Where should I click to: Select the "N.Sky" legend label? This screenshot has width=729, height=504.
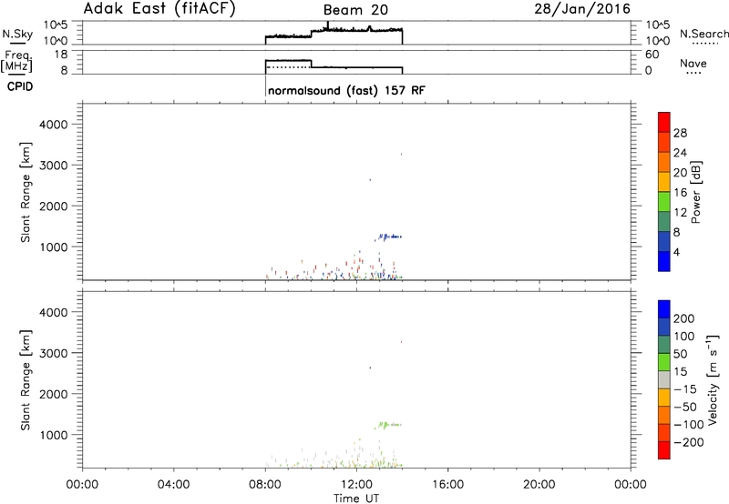[x=17, y=34]
